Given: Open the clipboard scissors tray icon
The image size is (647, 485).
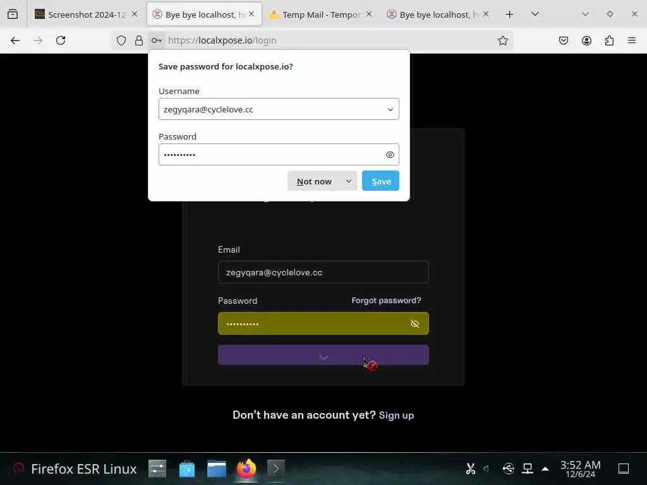Looking at the screenshot, I should [470, 469].
